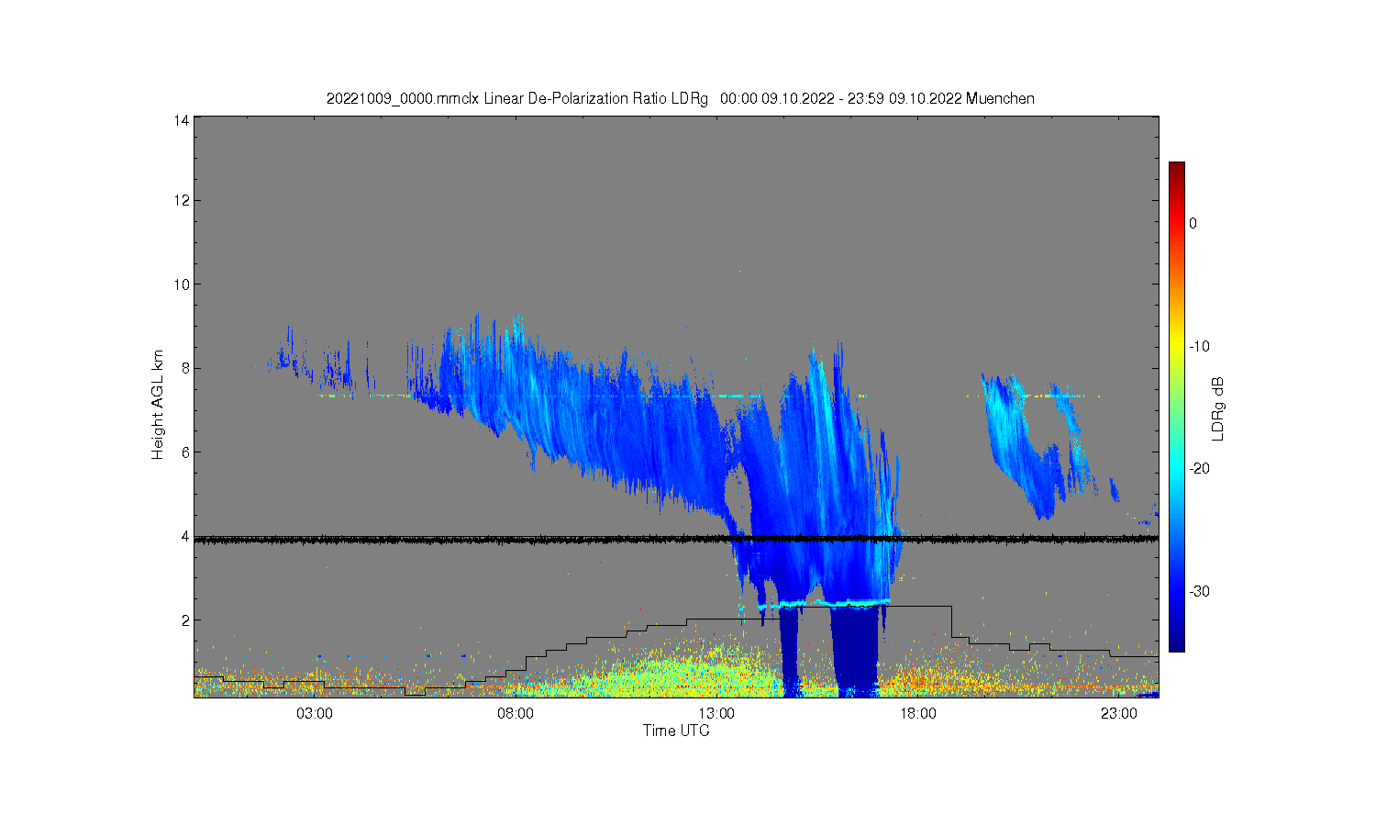Click the thick black horizontal line near 4 km
The image size is (1376, 826).
point(676,540)
